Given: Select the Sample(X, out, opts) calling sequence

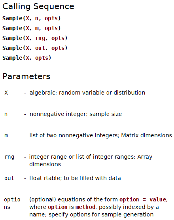Looking at the screenshot, I should tap(35, 48).
